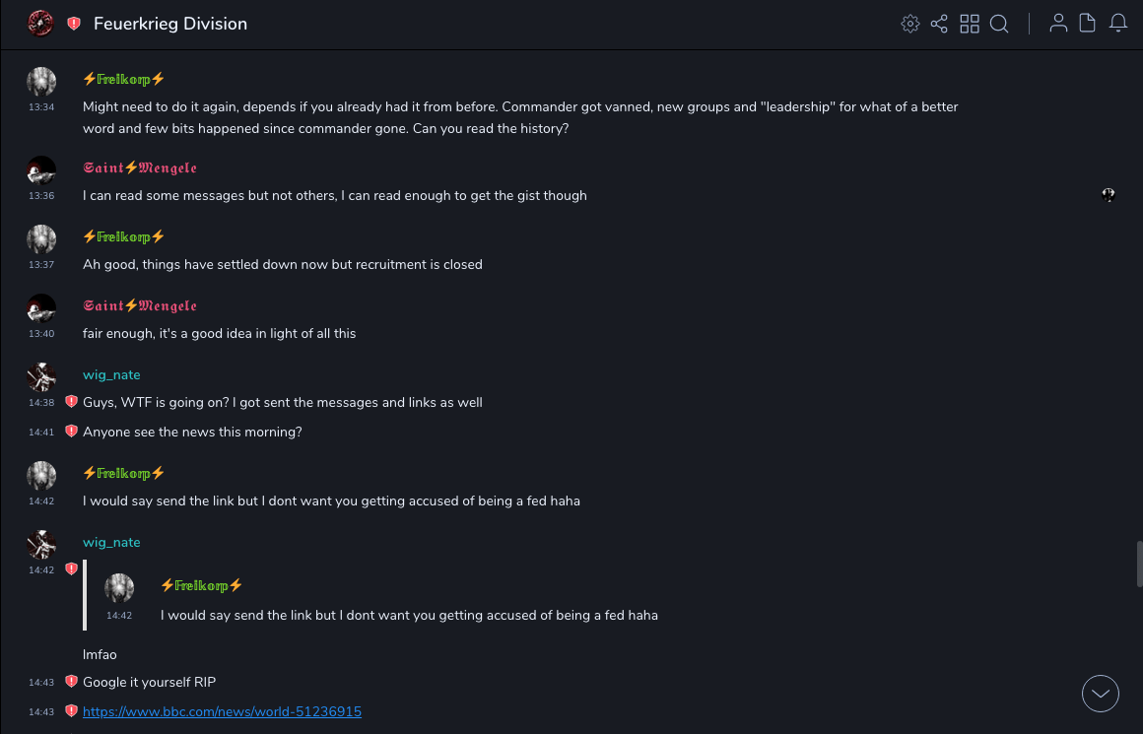
Task: Show room members person icon
Action: [1058, 24]
